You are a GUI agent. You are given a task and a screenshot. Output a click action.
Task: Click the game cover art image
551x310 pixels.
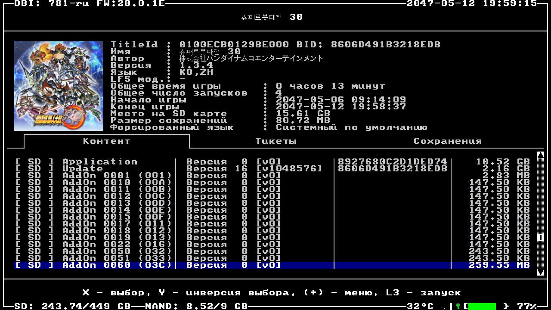pyautogui.click(x=59, y=86)
